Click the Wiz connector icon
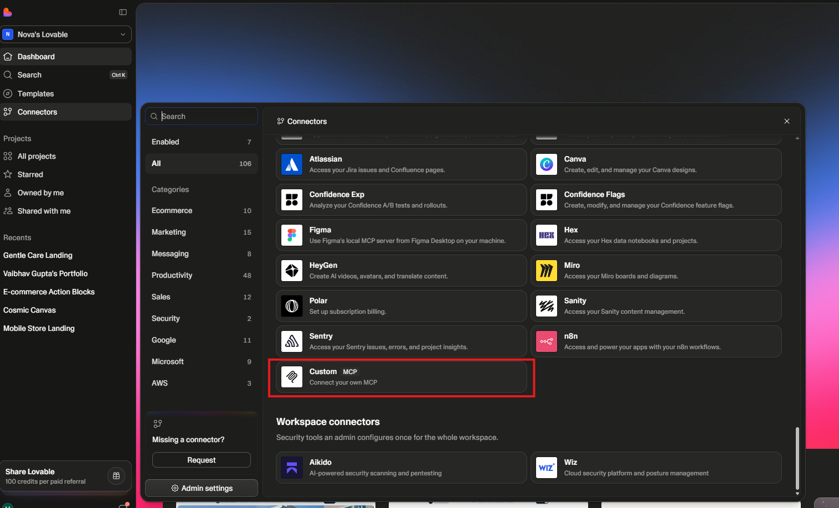Image resolution: width=839 pixels, height=508 pixels. (x=547, y=468)
